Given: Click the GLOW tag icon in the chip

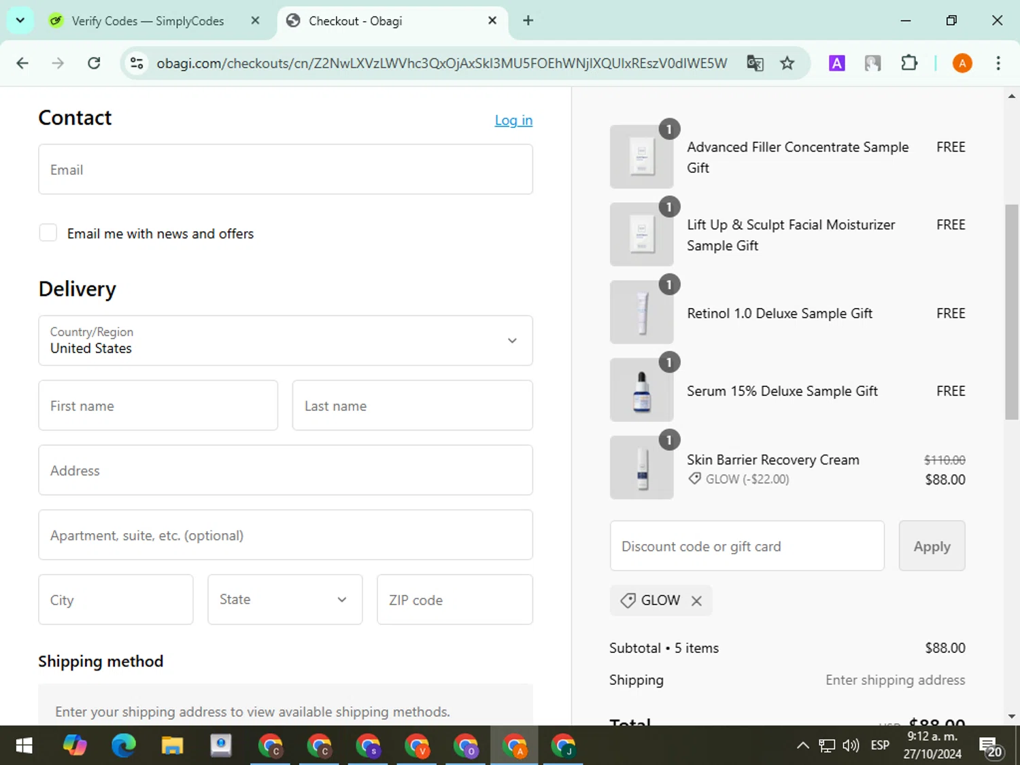Looking at the screenshot, I should tap(628, 600).
